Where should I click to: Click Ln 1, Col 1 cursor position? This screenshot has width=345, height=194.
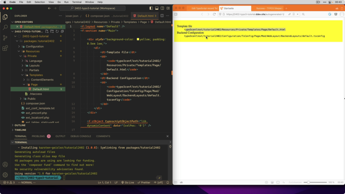(x=104, y=182)
